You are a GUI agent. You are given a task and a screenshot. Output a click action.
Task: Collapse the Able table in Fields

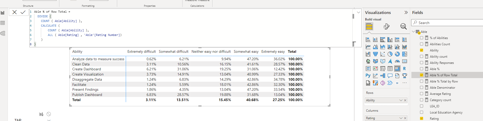click(x=413, y=32)
